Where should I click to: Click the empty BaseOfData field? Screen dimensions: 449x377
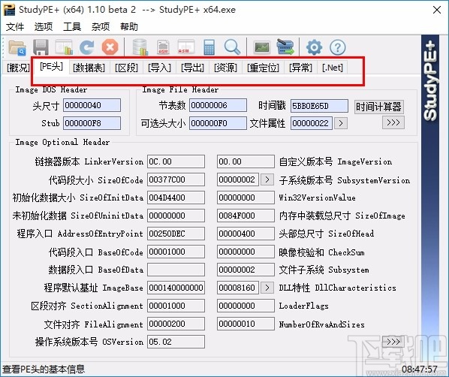click(x=176, y=270)
